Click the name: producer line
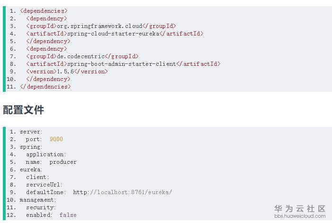This screenshot has width=332, height=223. click(x=51, y=161)
